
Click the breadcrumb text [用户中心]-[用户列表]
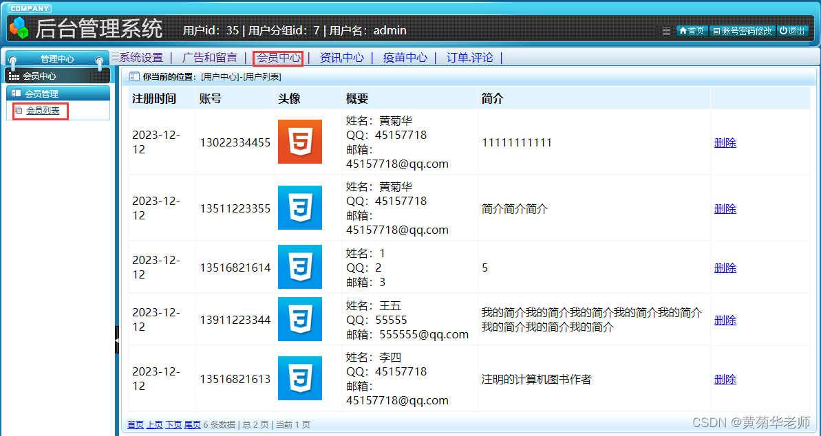pyautogui.click(x=241, y=77)
